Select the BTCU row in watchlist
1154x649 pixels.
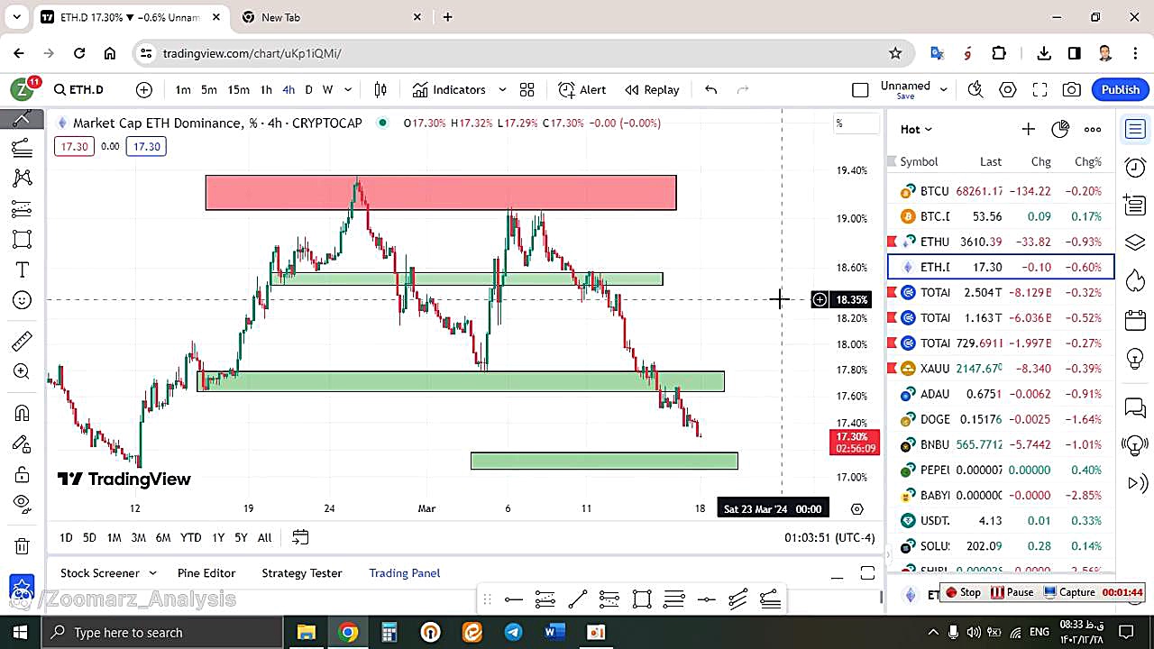click(1001, 191)
